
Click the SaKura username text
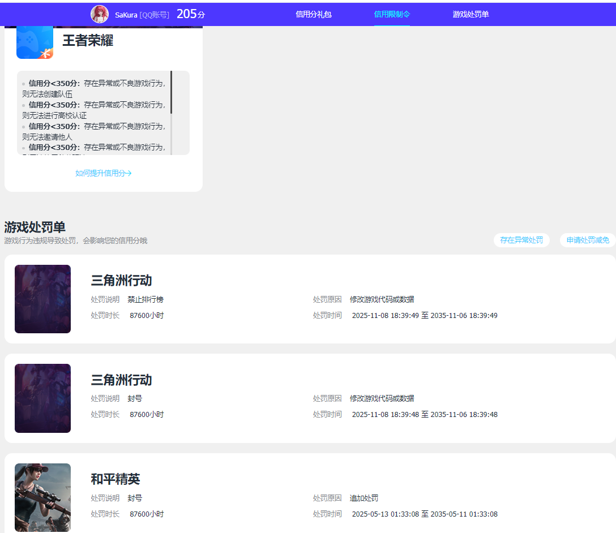(126, 15)
